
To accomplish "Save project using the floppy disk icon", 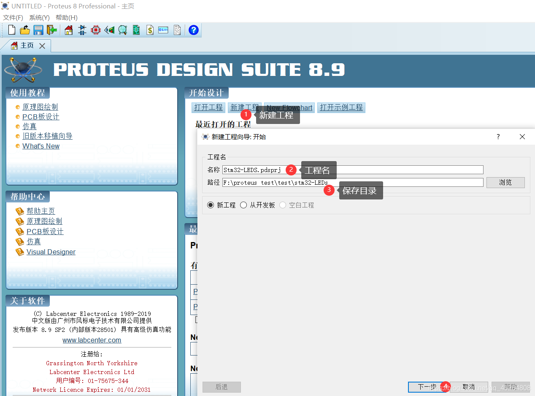I will coord(38,30).
